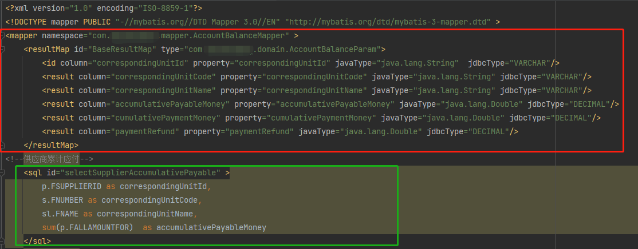Click the id tag's property "correspondingUnitId" value
Screen dimensions: 638x249
point(282,63)
